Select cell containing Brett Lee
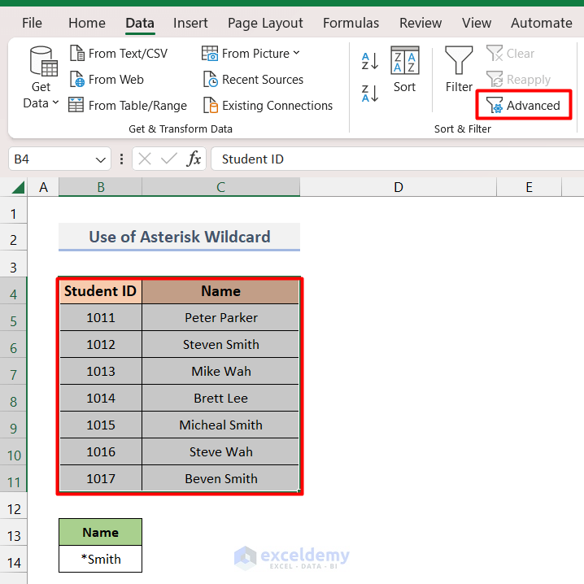The image size is (584, 584). coord(221,398)
